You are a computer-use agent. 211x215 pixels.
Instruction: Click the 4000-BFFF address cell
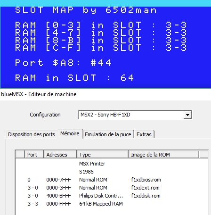[x=58, y=196]
